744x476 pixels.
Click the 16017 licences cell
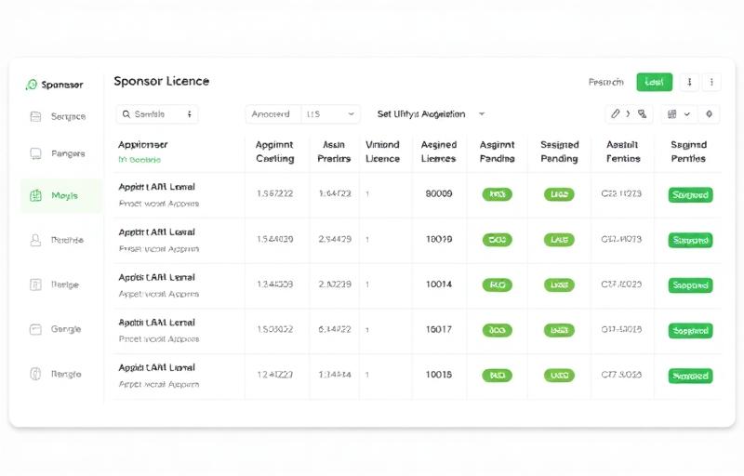click(439, 329)
